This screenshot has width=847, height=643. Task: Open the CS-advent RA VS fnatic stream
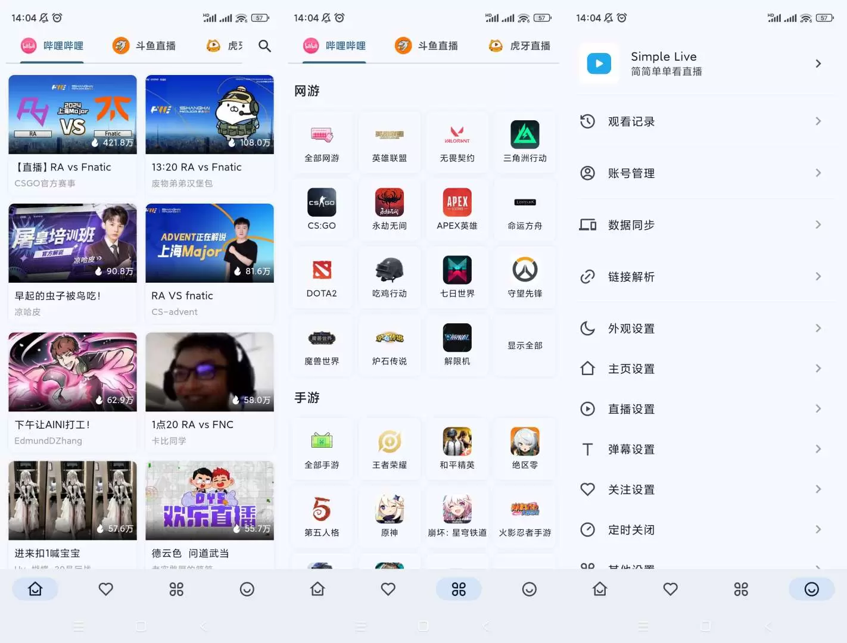coord(210,263)
